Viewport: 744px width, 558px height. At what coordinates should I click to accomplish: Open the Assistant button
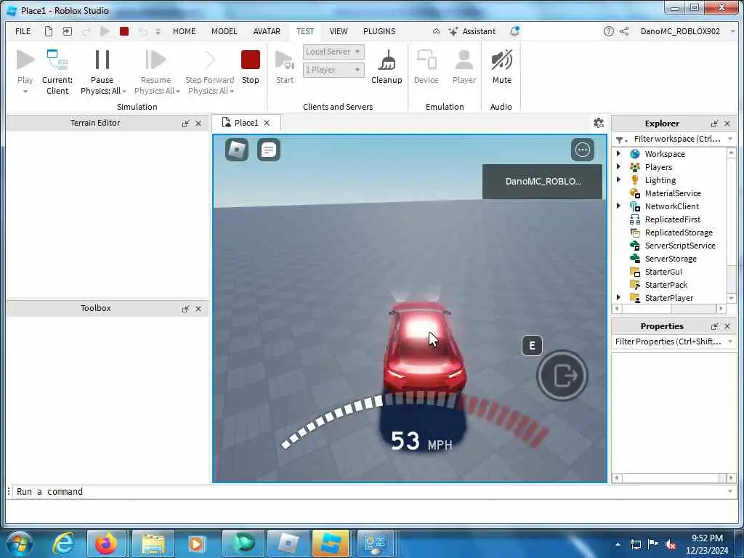(472, 31)
